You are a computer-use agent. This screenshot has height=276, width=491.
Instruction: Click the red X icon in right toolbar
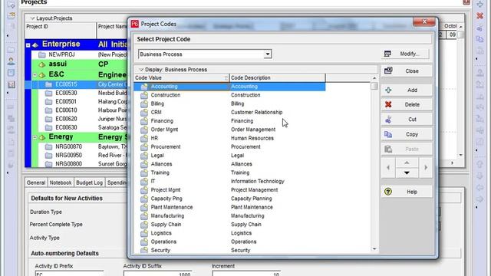point(479,15)
